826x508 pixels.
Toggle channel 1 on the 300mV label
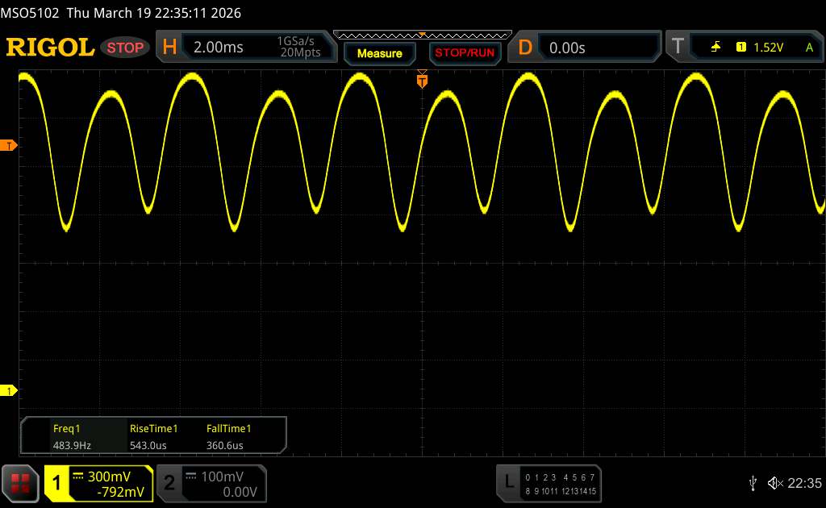click(x=98, y=483)
